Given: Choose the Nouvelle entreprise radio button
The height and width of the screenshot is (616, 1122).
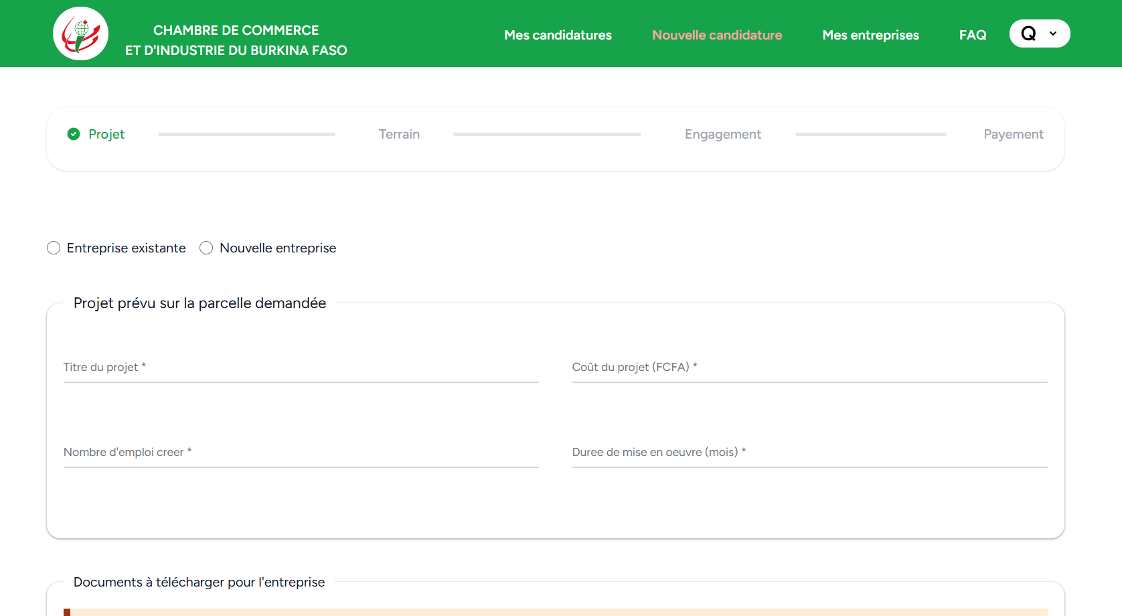Looking at the screenshot, I should point(206,248).
